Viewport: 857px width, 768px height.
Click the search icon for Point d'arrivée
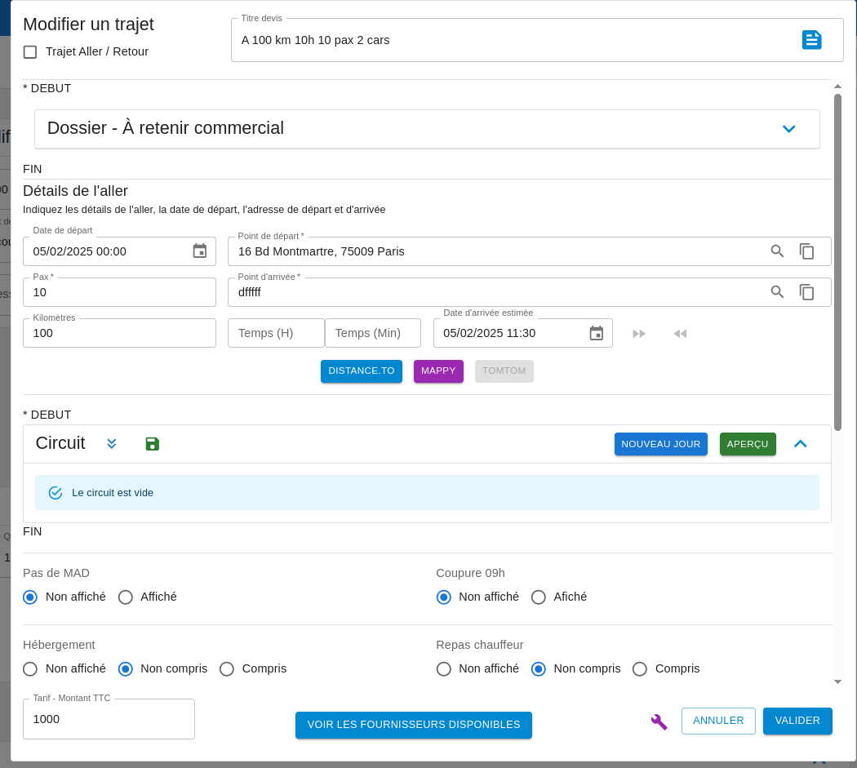click(777, 292)
